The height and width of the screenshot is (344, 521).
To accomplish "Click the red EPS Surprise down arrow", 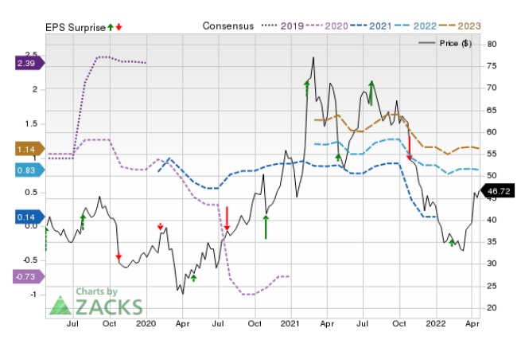I will point(119,27).
